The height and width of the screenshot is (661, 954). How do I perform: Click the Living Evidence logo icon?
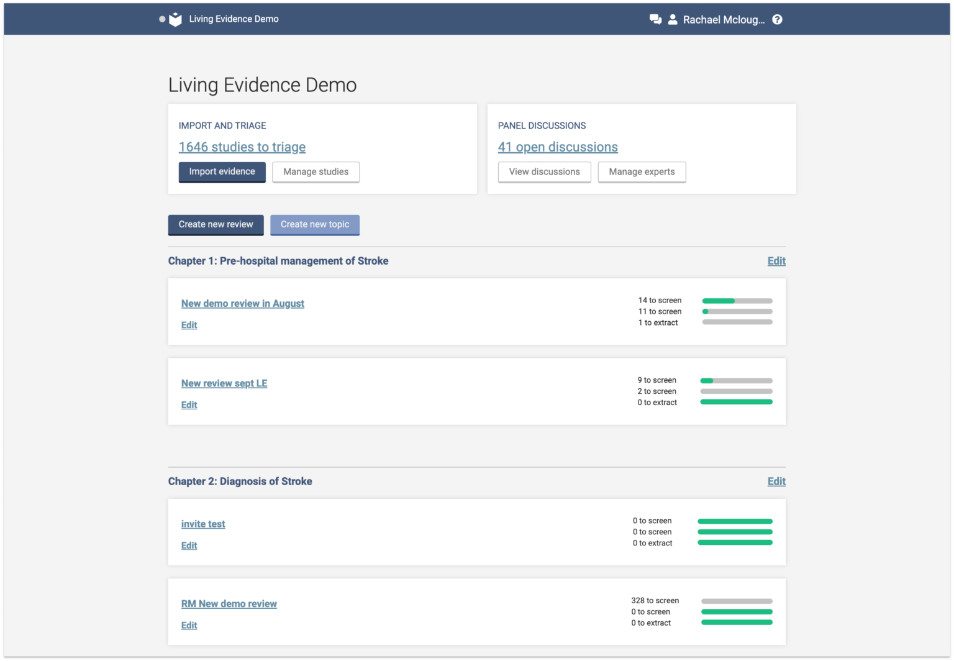pos(176,19)
